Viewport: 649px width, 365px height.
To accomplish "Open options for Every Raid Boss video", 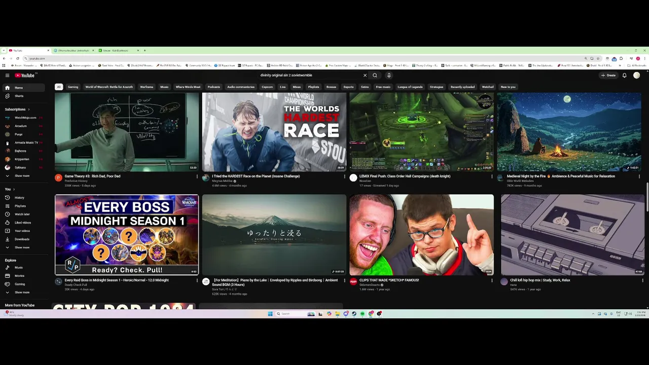I will pyautogui.click(x=197, y=280).
